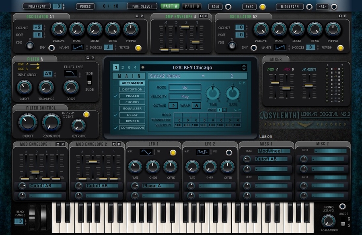Screen dimensions: 362x235
Task: Click the Copy (C) icon in Mod Envelope 2
Action: point(114,144)
